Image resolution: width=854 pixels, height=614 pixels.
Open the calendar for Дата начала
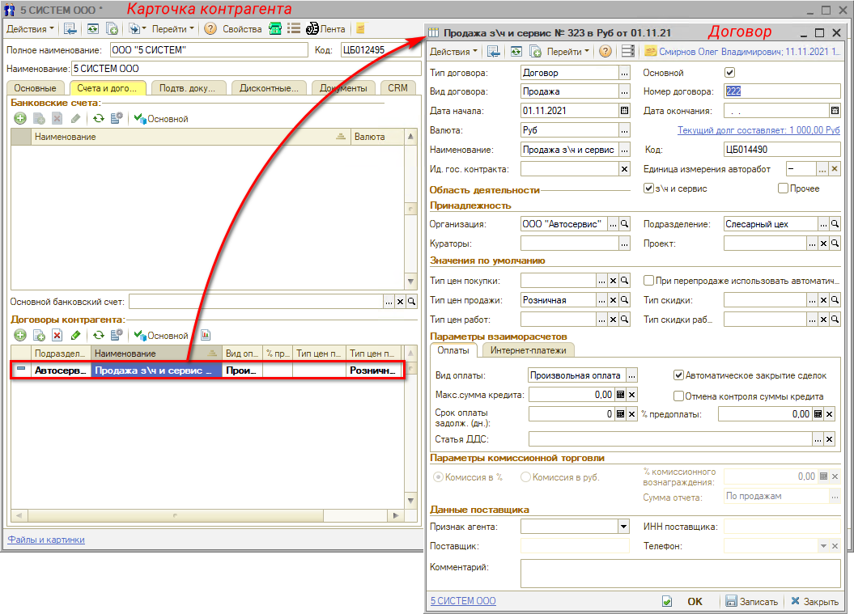coord(624,111)
